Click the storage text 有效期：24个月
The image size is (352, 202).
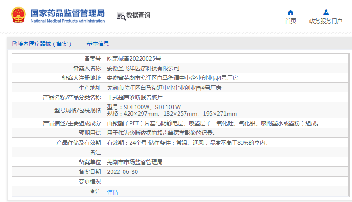[x=188, y=143]
